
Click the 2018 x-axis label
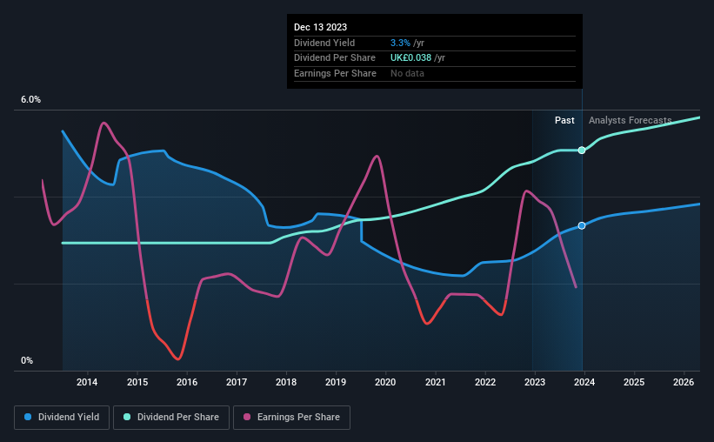[286, 382]
